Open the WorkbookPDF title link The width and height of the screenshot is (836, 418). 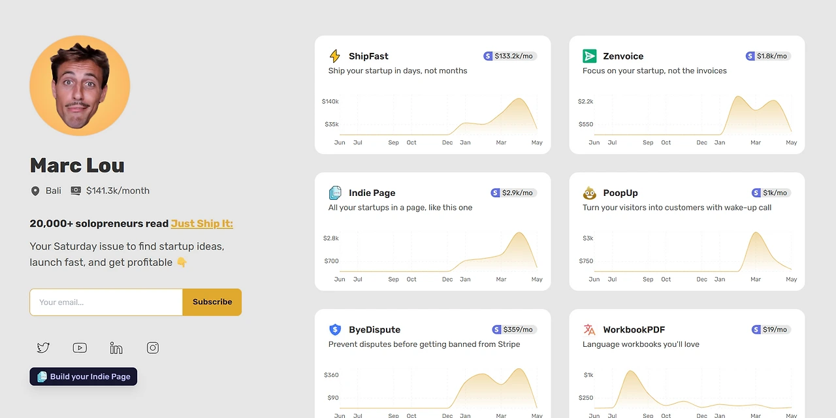634,330
